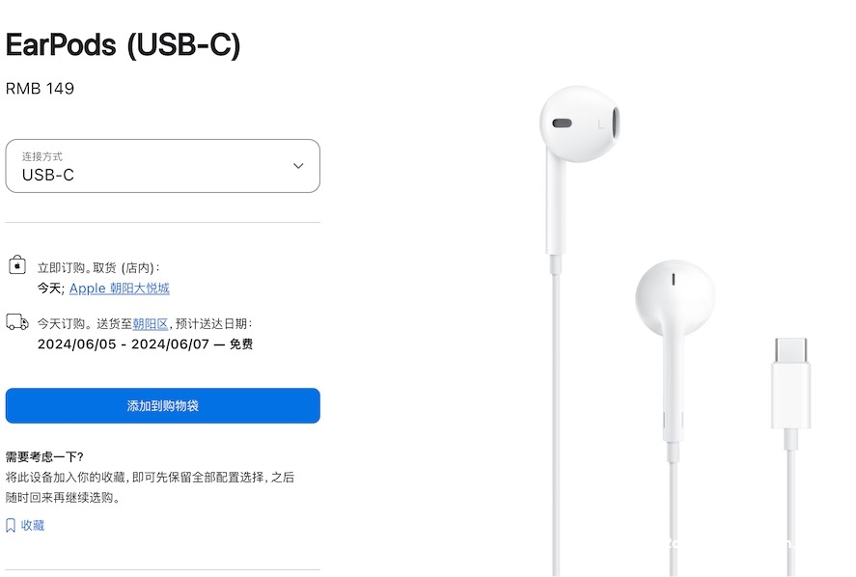Click the Apple shopping bag pickup icon
The height and width of the screenshot is (577, 856).
[x=17, y=264]
